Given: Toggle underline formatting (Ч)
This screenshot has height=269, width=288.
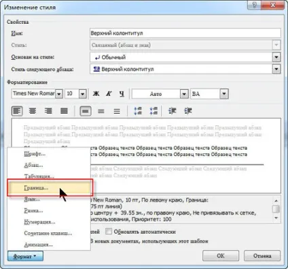Looking at the screenshot, I should 122,93.
